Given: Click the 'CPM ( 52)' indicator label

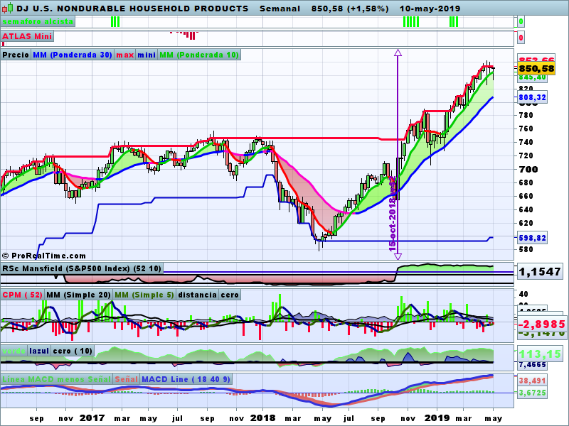Looking at the screenshot, I should 23,295.
